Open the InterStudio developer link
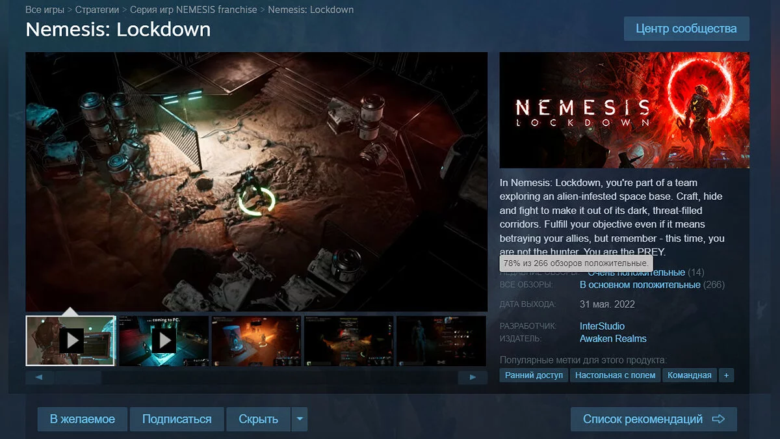The width and height of the screenshot is (780, 439). (x=602, y=326)
